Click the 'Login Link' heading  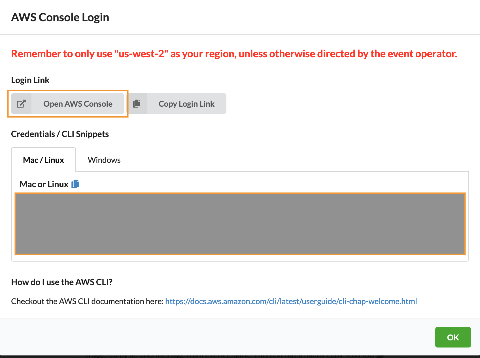click(30, 80)
